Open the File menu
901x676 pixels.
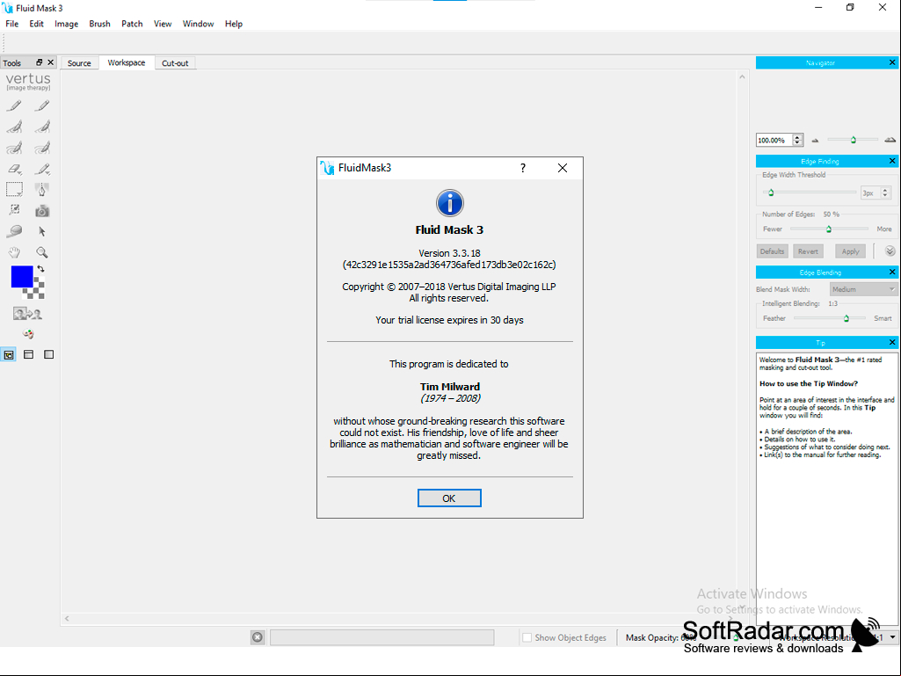tap(12, 24)
